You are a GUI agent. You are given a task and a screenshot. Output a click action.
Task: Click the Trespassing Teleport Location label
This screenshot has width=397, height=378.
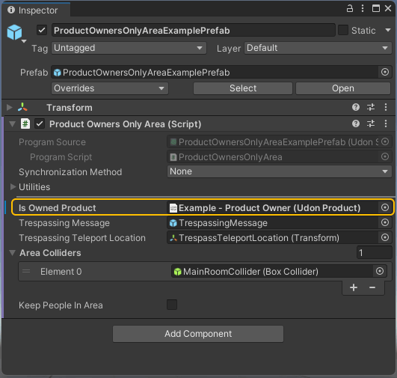tap(82, 238)
